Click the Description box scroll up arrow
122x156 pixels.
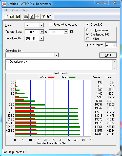[x=114, y=62]
